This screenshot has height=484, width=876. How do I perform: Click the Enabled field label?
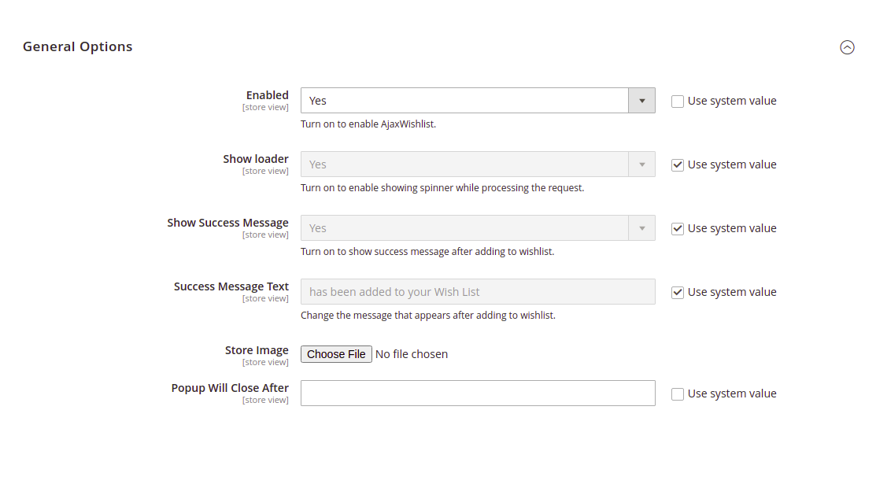pos(267,95)
